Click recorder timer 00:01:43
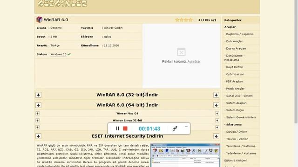This screenshot has height=167, width=298. click(149, 129)
